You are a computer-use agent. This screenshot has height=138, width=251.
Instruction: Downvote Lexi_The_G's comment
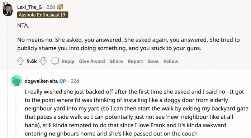pos(43,61)
